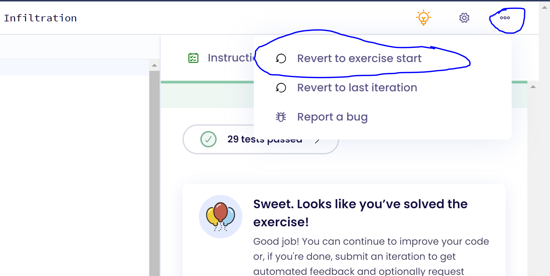Screen dimensions: 550x276
Task: Open the hint lightbulb icon
Action: point(423,18)
